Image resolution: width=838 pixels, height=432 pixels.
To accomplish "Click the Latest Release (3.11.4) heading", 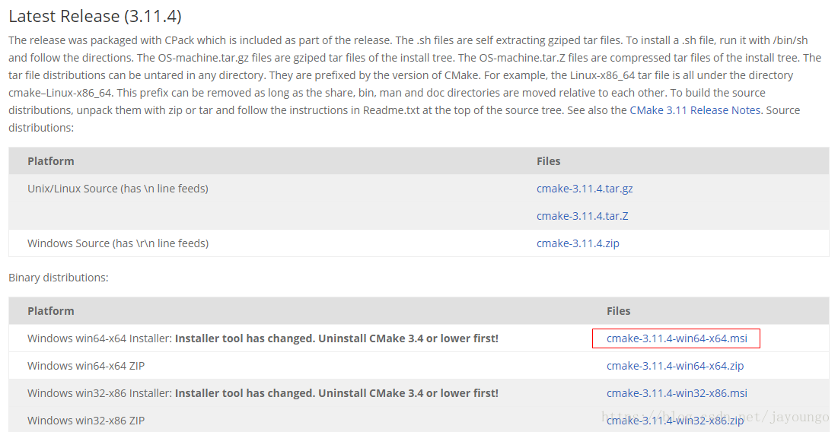I will pyautogui.click(x=95, y=16).
